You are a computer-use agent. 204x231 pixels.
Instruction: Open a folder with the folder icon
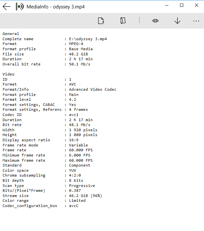click(123, 21)
